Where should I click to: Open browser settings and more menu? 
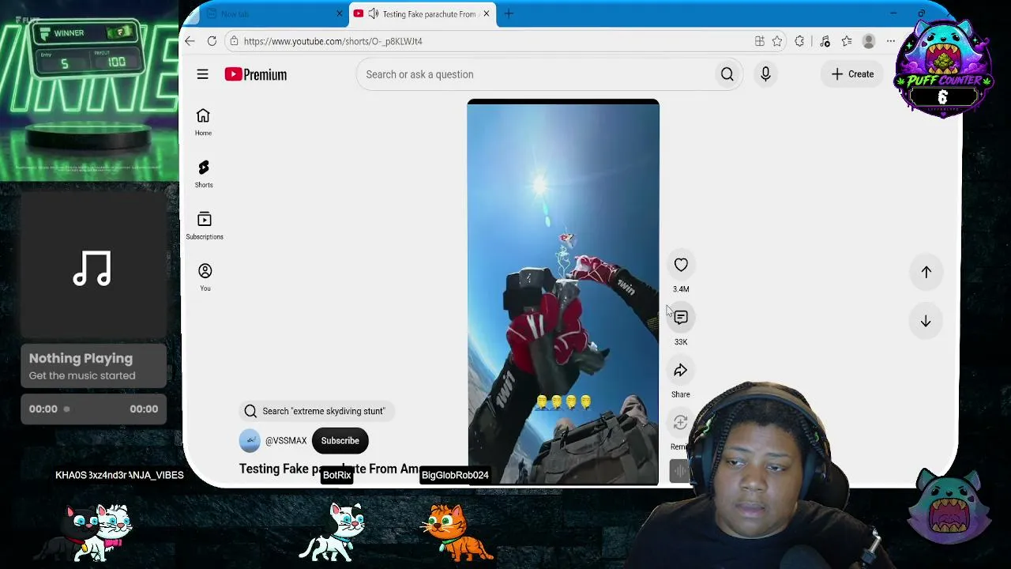[x=890, y=41]
